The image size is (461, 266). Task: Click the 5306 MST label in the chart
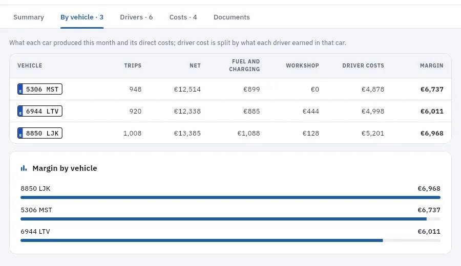point(36,210)
